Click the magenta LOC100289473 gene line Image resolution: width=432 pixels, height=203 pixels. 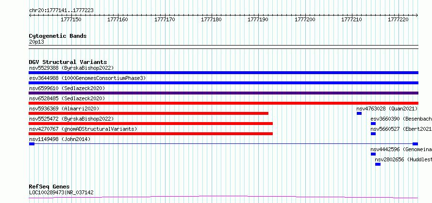pos(223,197)
